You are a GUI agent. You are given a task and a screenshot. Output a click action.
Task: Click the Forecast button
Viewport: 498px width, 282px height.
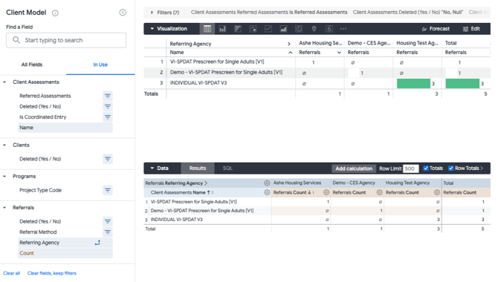[436, 29]
